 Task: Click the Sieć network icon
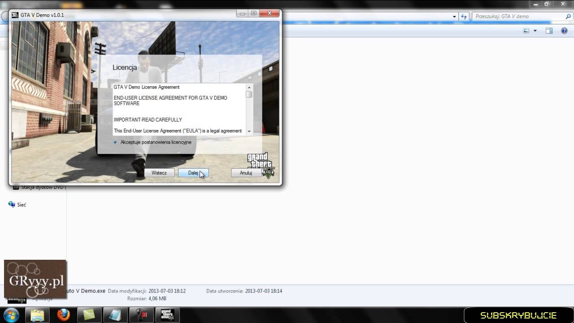pos(12,204)
